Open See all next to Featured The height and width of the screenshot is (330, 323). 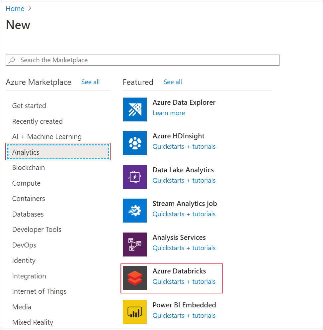tap(173, 82)
